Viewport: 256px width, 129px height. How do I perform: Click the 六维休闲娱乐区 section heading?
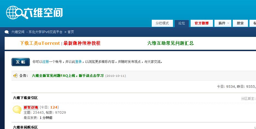coord(25,127)
